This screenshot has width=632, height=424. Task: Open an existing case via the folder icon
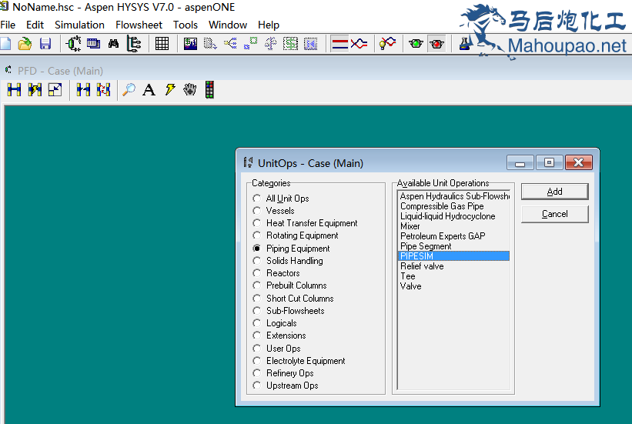pos(25,43)
